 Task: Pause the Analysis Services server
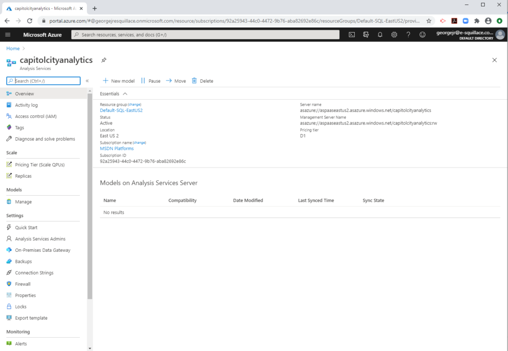pos(150,80)
